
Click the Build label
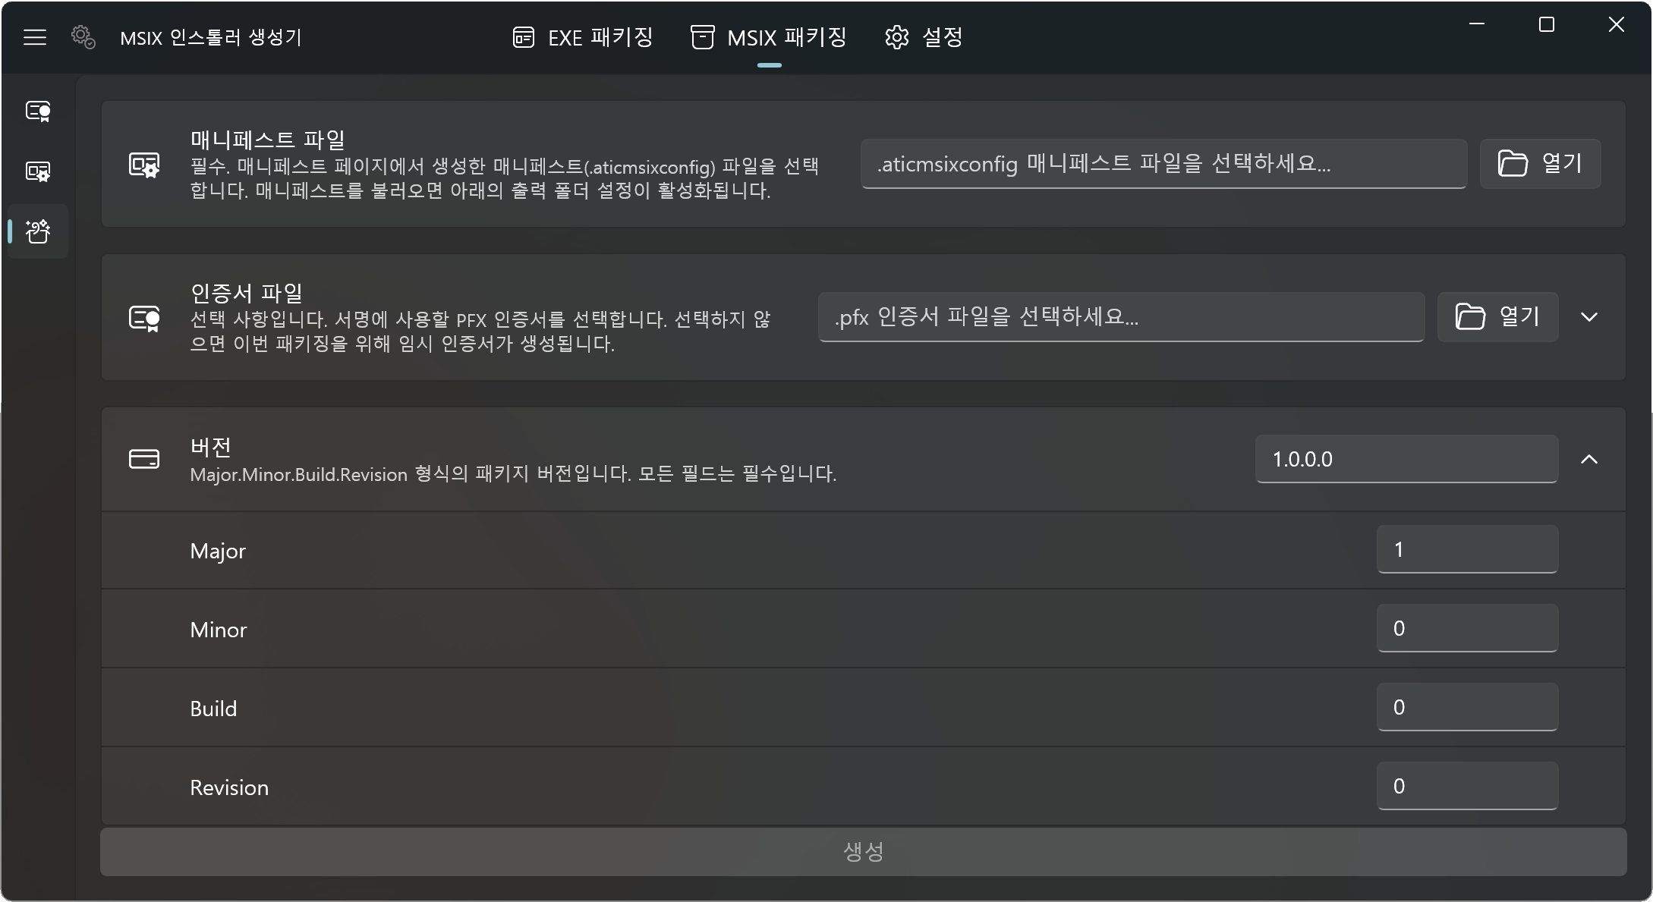213,709
